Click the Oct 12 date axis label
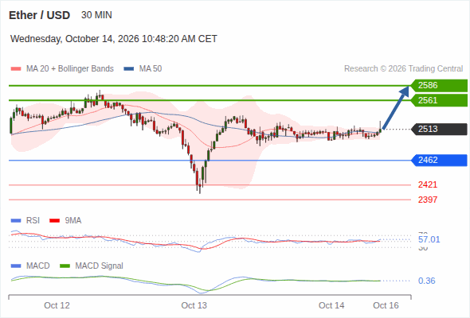The image size is (470, 318). point(57,305)
